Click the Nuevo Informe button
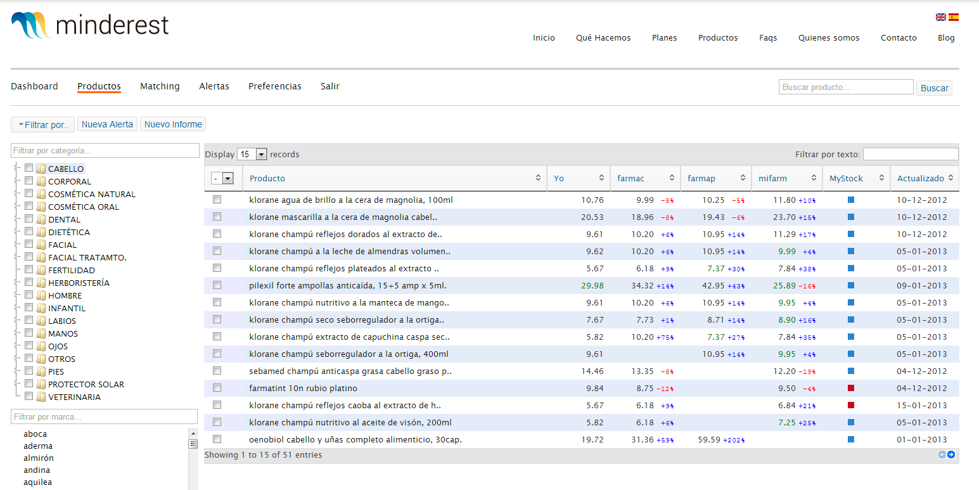 [173, 124]
